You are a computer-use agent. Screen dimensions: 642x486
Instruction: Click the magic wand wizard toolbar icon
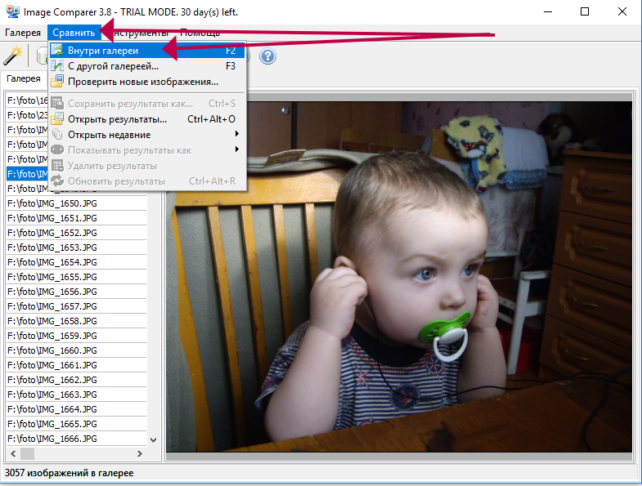click(x=12, y=56)
